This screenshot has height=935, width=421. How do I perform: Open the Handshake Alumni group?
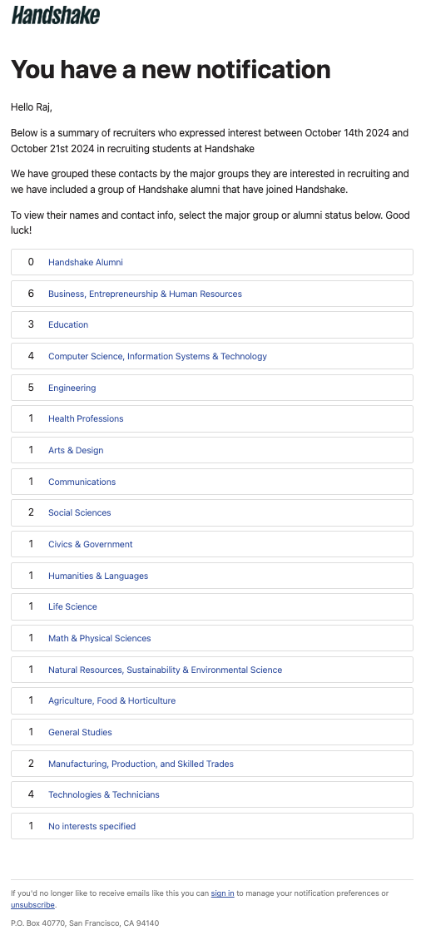pyautogui.click(x=85, y=262)
